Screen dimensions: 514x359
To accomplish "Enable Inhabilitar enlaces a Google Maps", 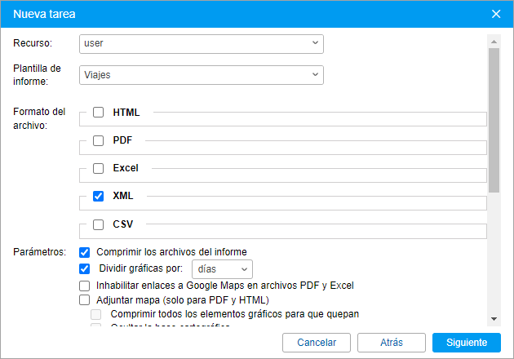I will (x=84, y=286).
